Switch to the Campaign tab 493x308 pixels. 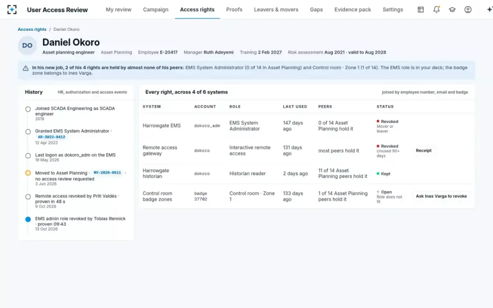[156, 9]
